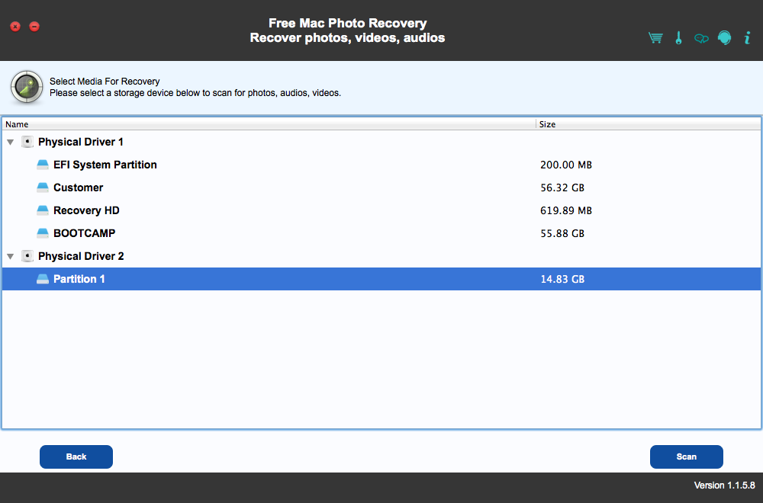Click the key registration icon
763x503 pixels.
pos(678,38)
